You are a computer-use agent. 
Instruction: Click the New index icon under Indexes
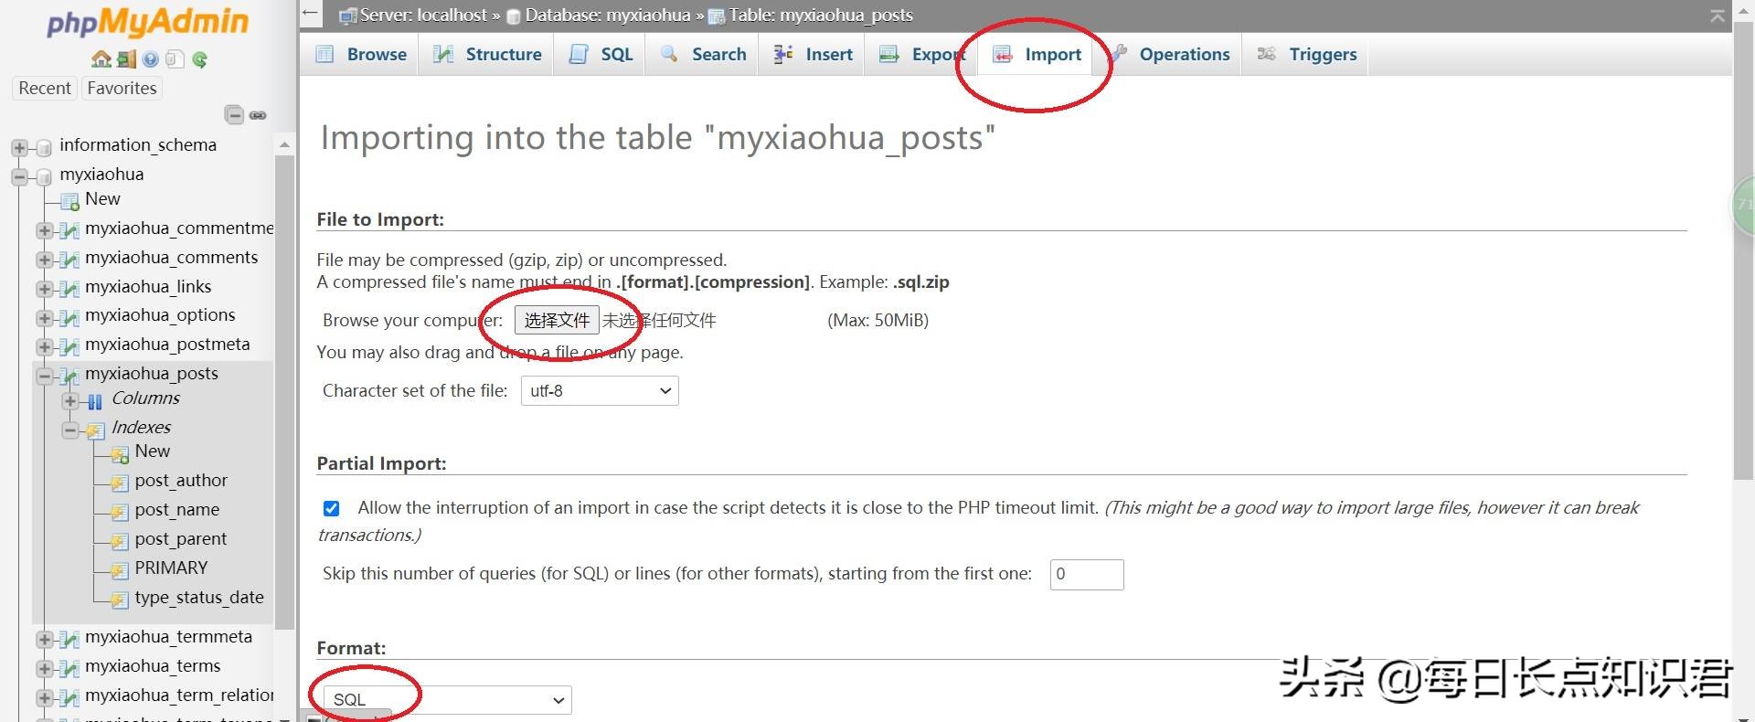coord(120,453)
